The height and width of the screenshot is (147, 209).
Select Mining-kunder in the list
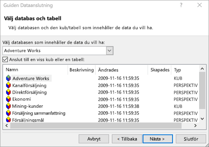(x=27, y=106)
